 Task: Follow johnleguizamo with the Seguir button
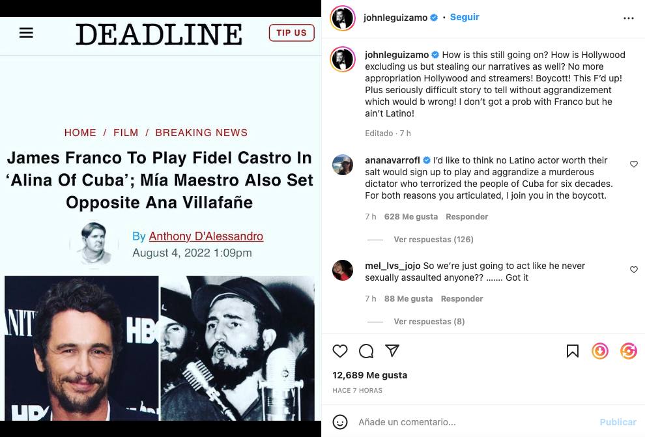(x=465, y=17)
